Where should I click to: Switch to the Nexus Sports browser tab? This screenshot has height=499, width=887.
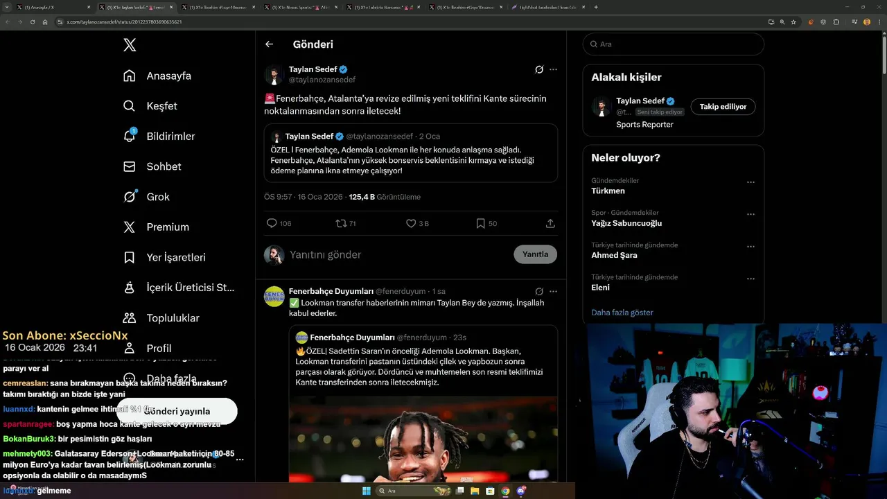(x=301, y=7)
